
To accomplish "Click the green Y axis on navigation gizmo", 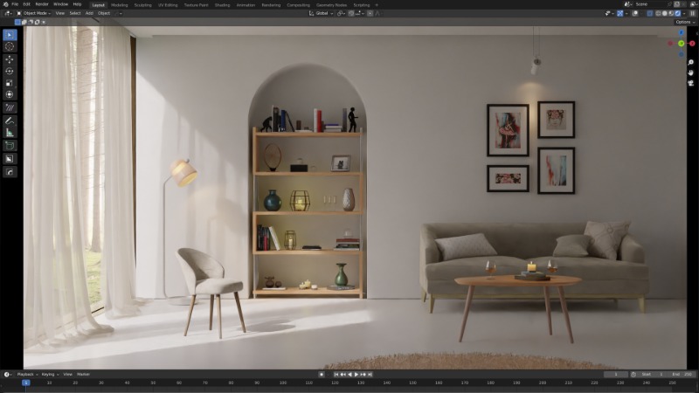I will [x=682, y=43].
